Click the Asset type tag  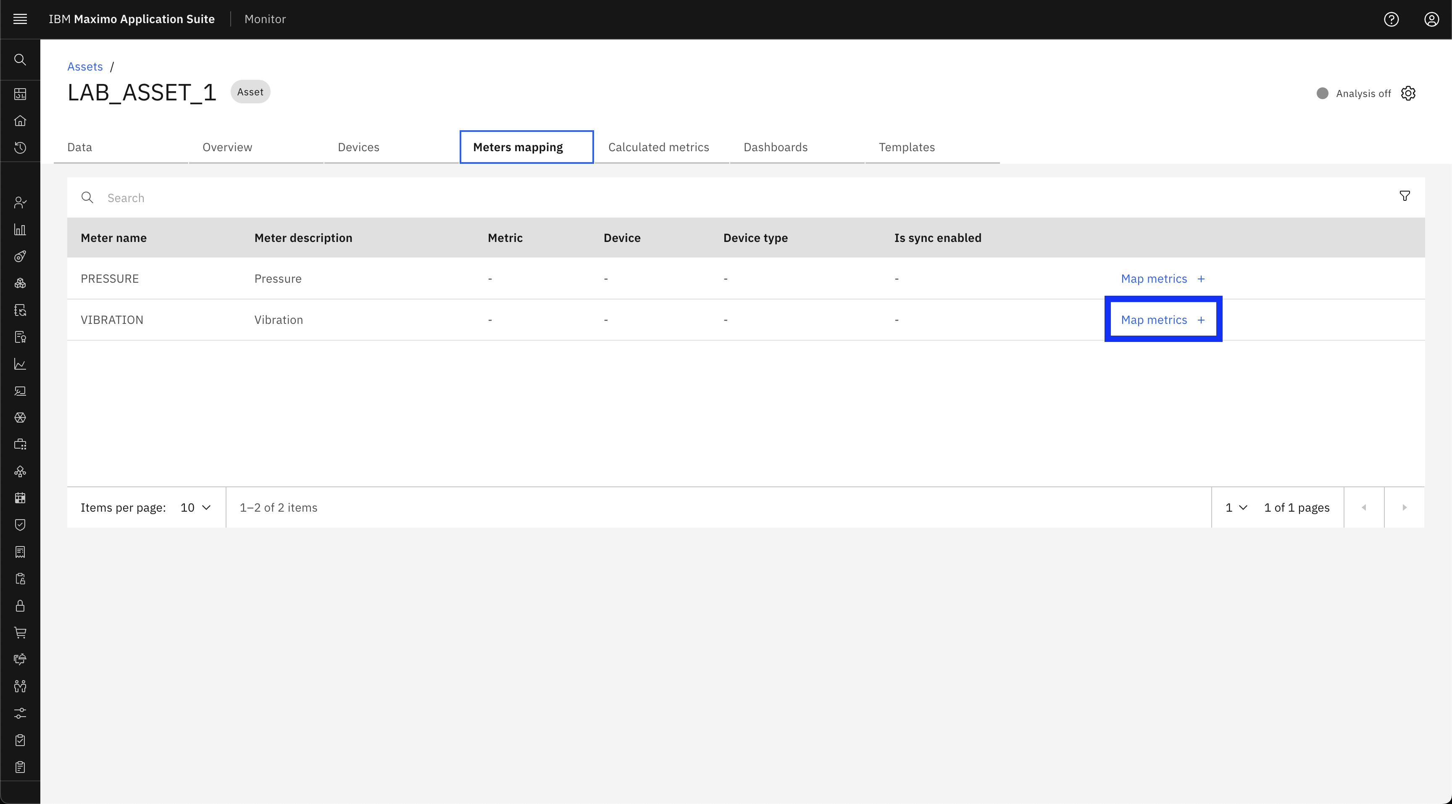pos(250,92)
